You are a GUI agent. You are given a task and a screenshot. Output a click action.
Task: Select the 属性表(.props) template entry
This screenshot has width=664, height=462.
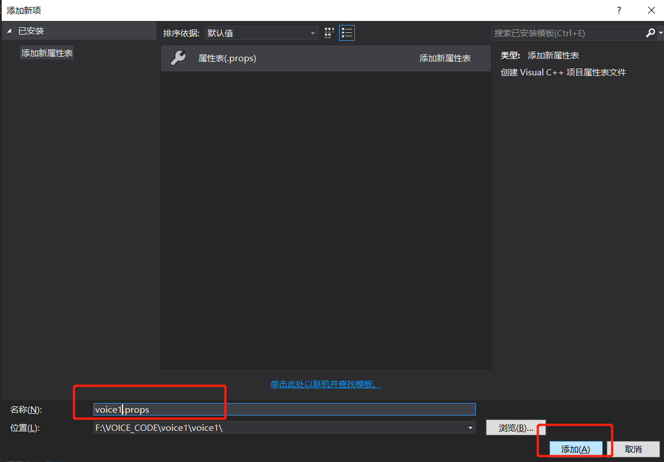click(284, 58)
